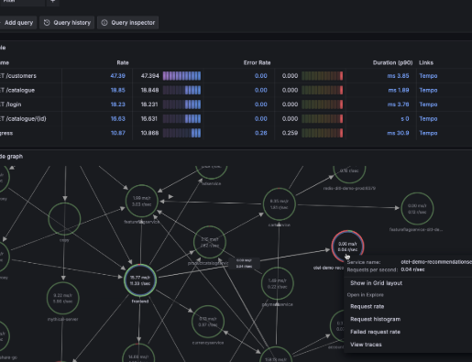
Task: Click rate value 18.23 link
Action: coord(118,104)
